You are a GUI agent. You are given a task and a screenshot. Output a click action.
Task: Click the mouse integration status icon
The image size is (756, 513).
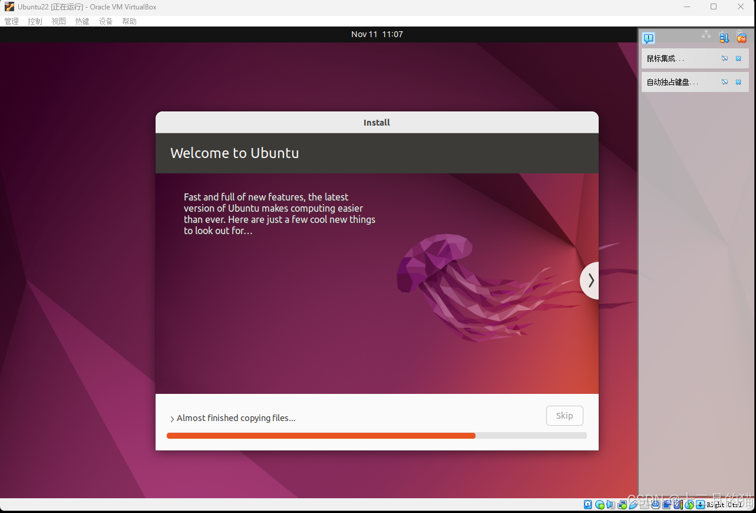point(689,505)
